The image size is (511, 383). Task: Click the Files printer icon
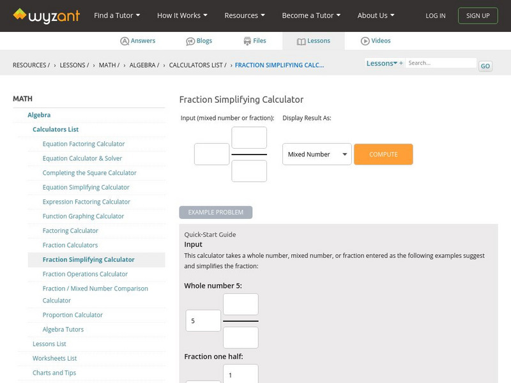pos(247,41)
